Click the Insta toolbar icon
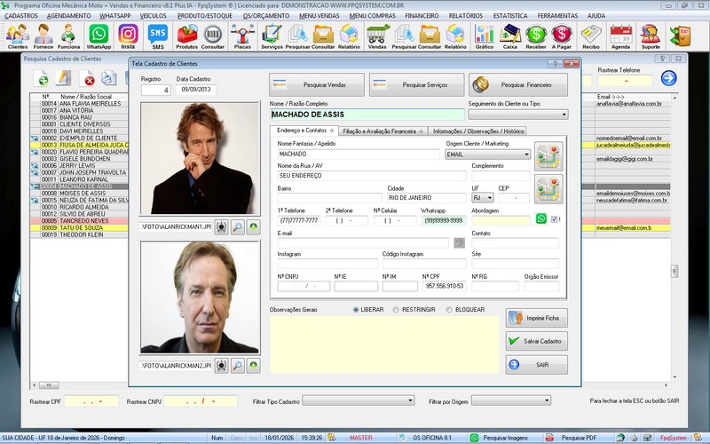 pyautogui.click(x=129, y=36)
